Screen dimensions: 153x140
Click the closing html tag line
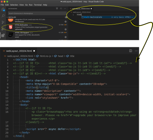[18, 136]
